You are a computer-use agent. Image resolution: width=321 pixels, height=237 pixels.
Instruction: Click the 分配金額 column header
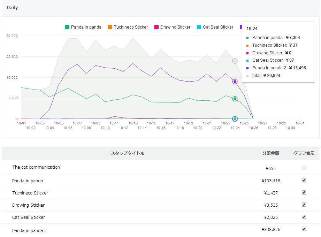(271, 153)
